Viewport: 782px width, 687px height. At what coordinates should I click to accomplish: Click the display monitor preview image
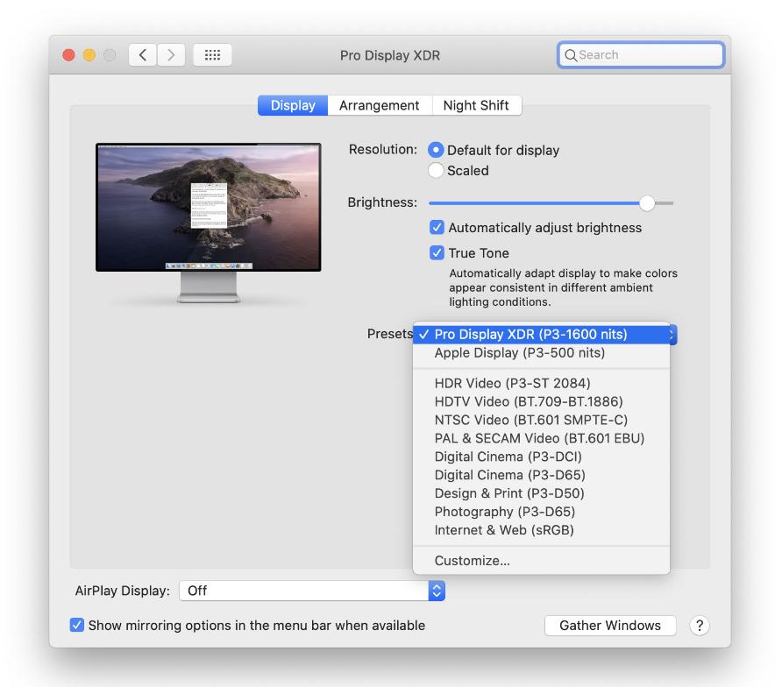pos(209,223)
